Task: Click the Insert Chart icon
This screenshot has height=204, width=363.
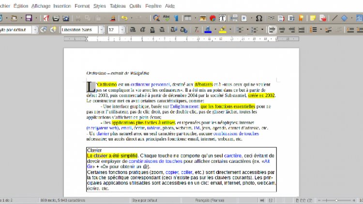Action: (x=212, y=18)
